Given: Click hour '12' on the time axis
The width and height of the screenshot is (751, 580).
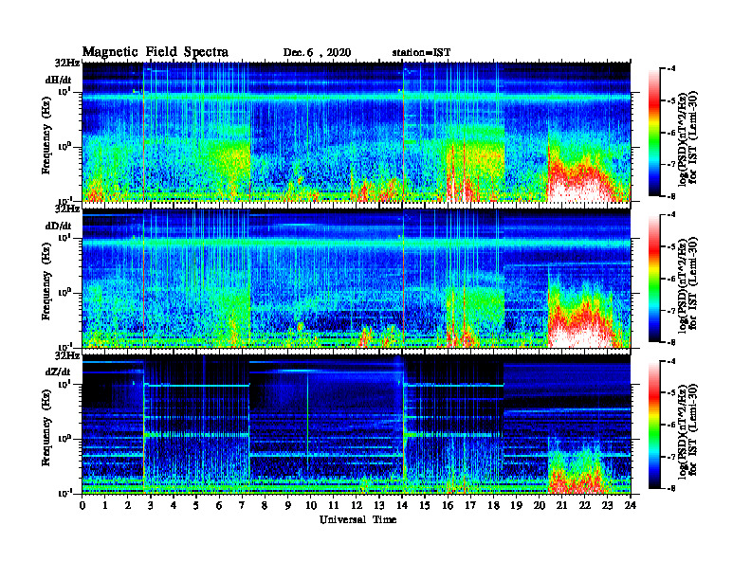Looking at the screenshot, I should click(x=357, y=505).
